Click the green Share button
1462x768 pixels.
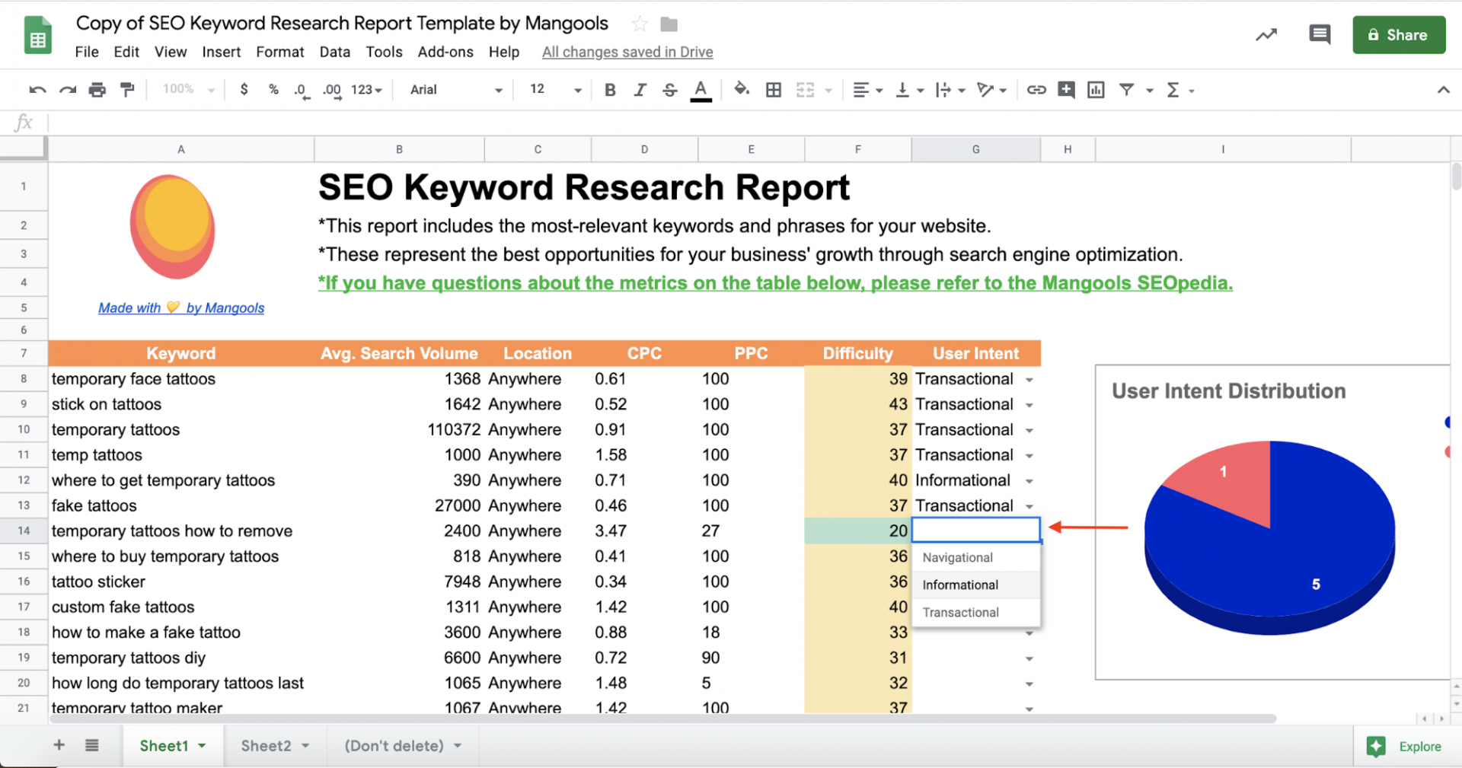pyautogui.click(x=1399, y=35)
